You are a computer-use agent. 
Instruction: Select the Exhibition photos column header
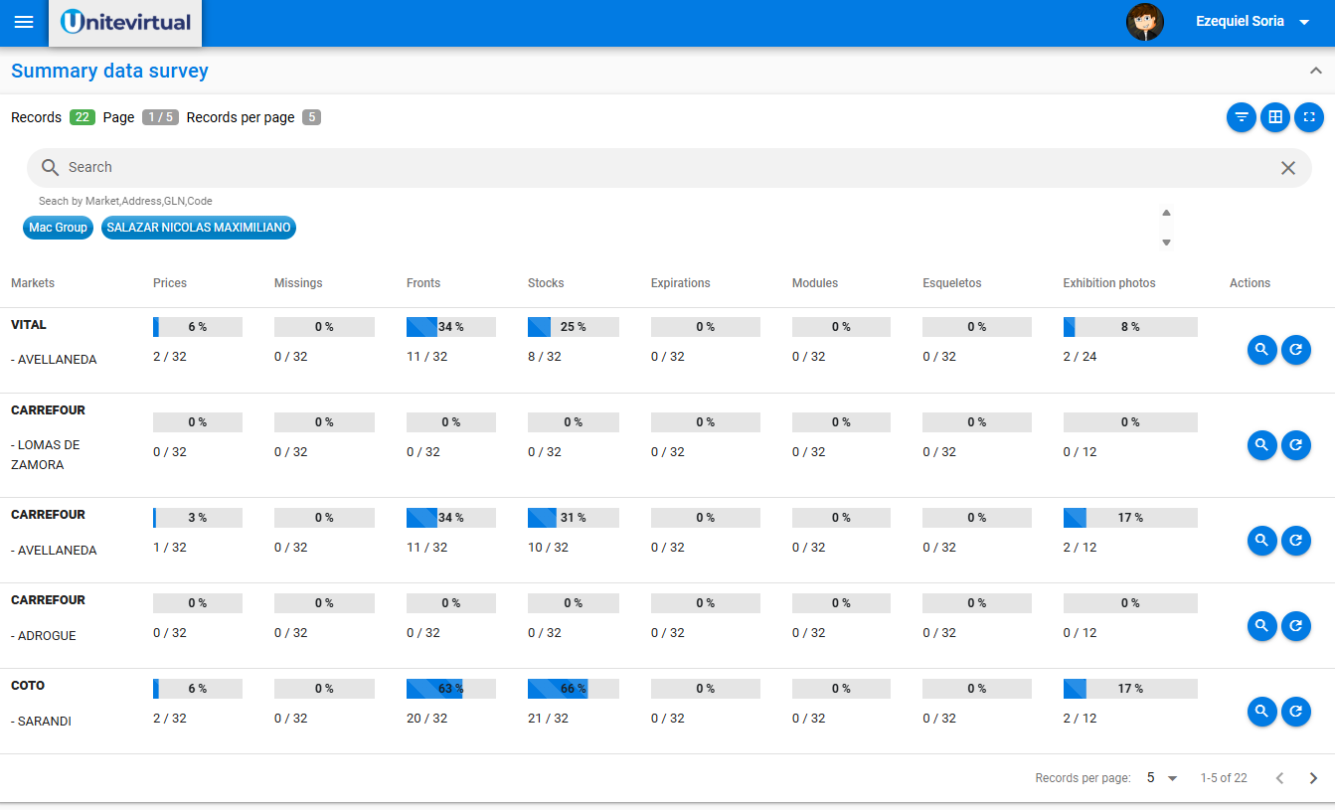point(1108,283)
